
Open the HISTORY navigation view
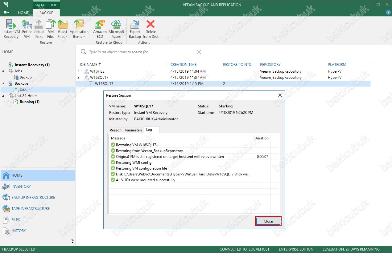coord(38,231)
